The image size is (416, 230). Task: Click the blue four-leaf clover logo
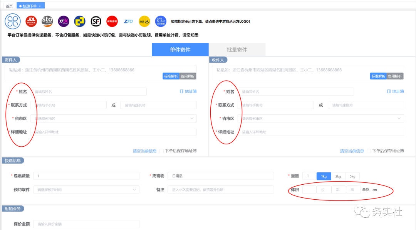[13, 21]
